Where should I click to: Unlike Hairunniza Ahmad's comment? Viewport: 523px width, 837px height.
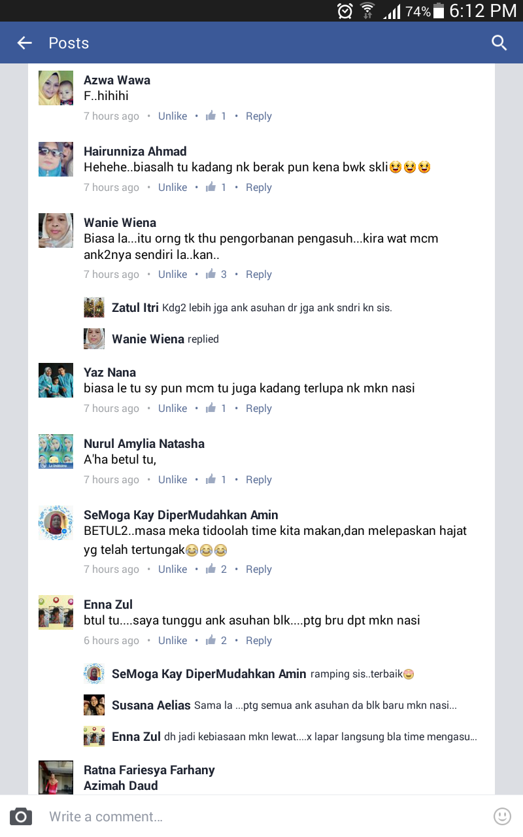tap(173, 188)
